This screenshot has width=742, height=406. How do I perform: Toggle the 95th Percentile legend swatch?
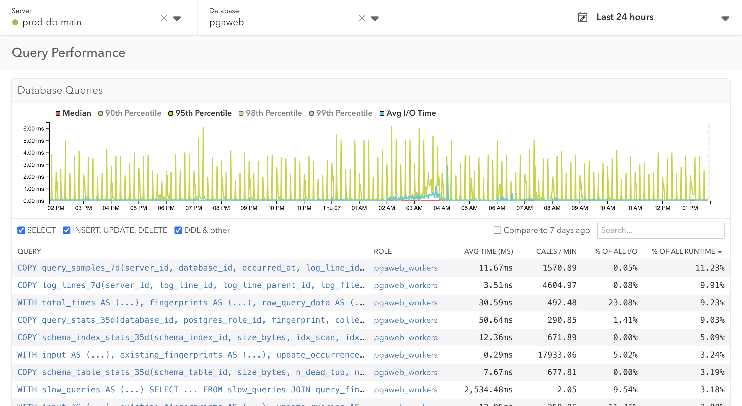[x=171, y=113]
